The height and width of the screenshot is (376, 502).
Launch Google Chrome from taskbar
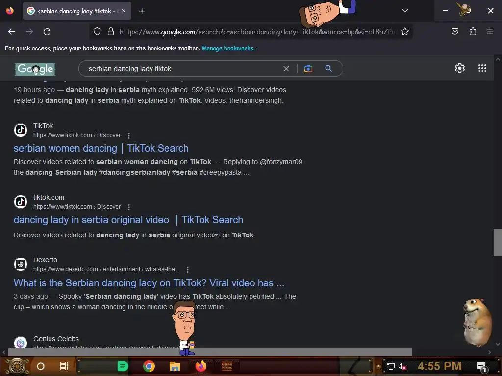tap(149, 366)
